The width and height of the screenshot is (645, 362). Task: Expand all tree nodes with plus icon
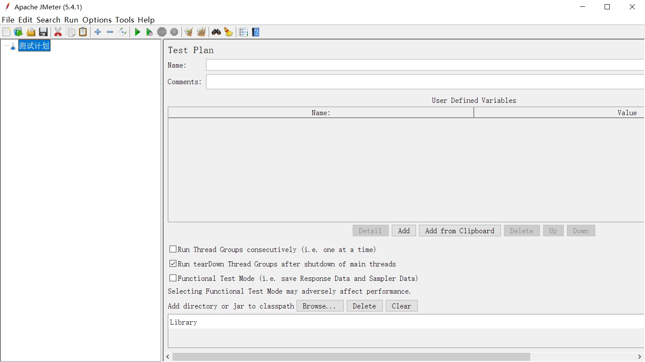(x=98, y=32)
